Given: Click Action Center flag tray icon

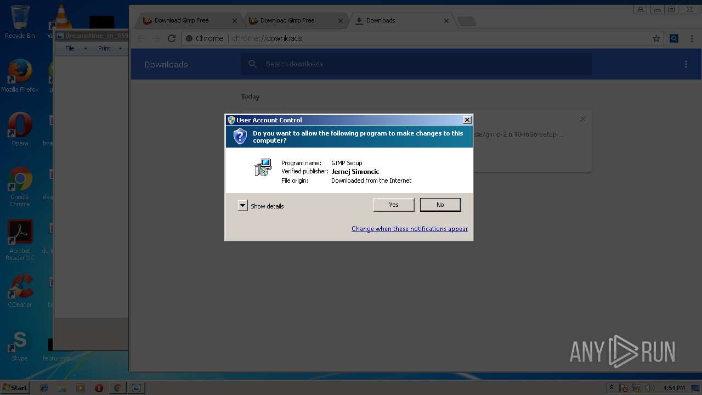Looking at the screenshot, I should (x=624, y=388).
